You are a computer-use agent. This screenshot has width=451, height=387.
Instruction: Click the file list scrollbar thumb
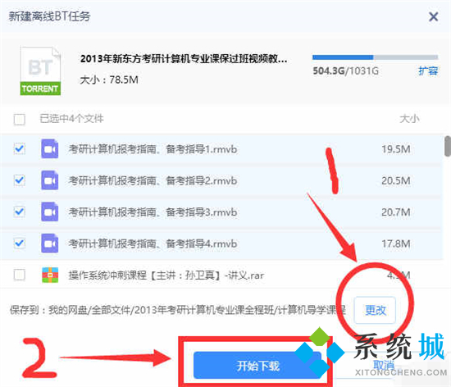point(448,146)
